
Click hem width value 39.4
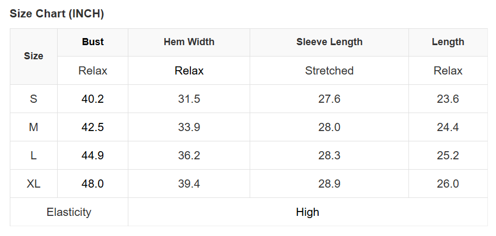coord(189,184)
